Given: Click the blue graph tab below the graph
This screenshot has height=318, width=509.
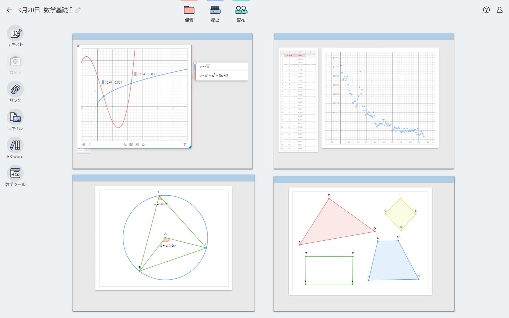Looking at the screenshot, I should 81,151.
